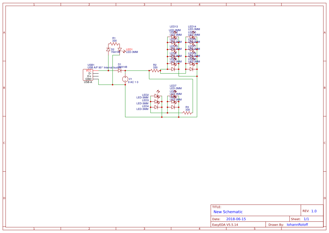Select the LED2 text label
The width and height of the screenshot is (329, 233).
click(145, 95)
